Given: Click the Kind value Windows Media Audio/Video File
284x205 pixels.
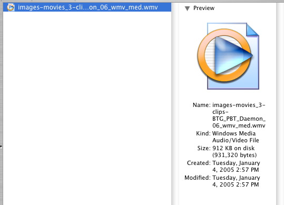Looking at the screenshot, I should pos(236,136).
